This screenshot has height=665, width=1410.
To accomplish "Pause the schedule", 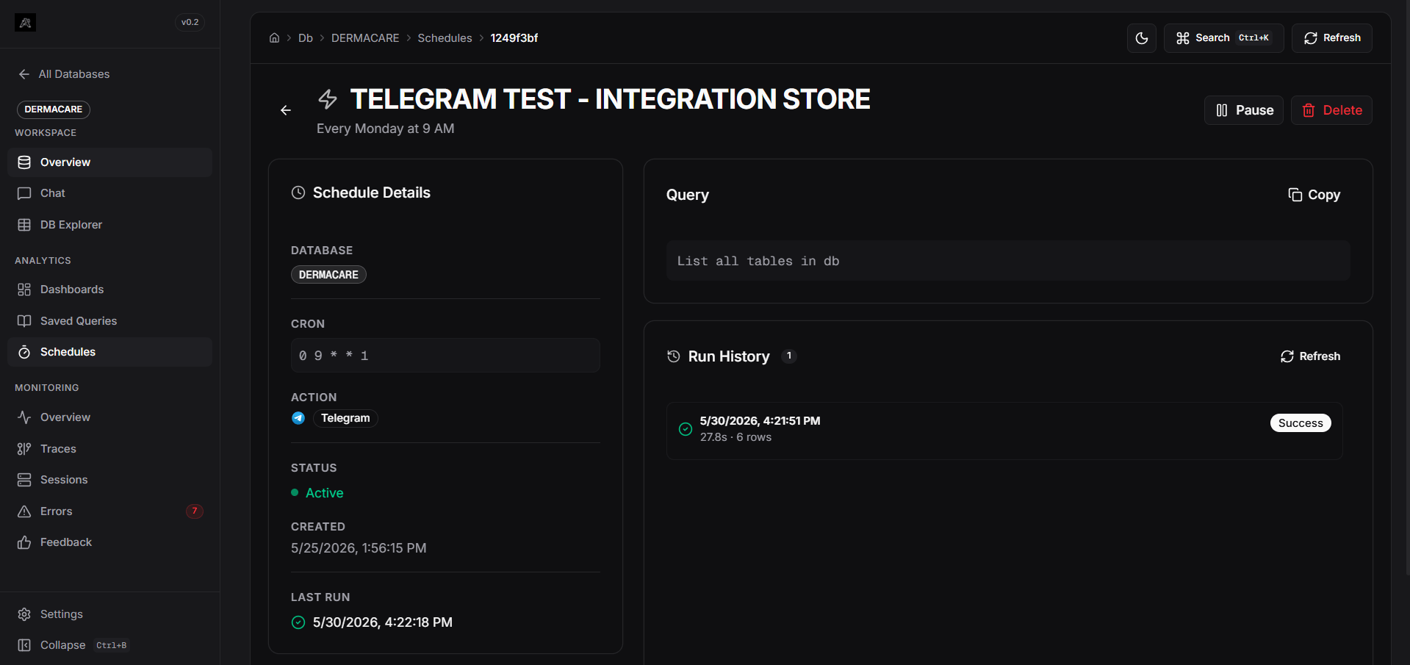I will click(1244, 110).
